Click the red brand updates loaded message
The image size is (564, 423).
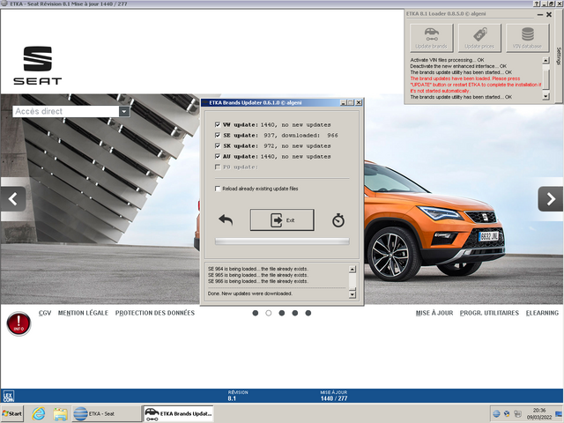(x=476, y=85)
